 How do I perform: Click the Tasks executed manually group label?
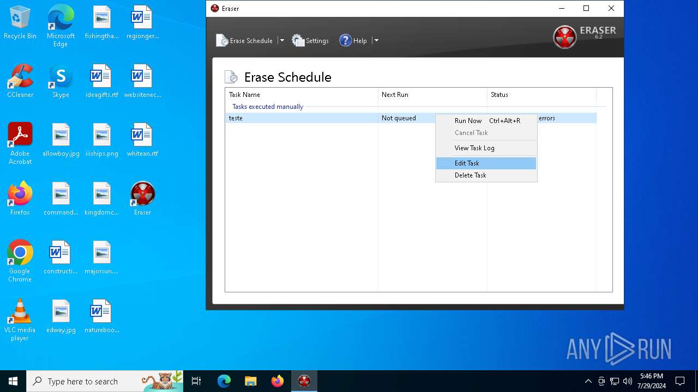click(268, 107)
